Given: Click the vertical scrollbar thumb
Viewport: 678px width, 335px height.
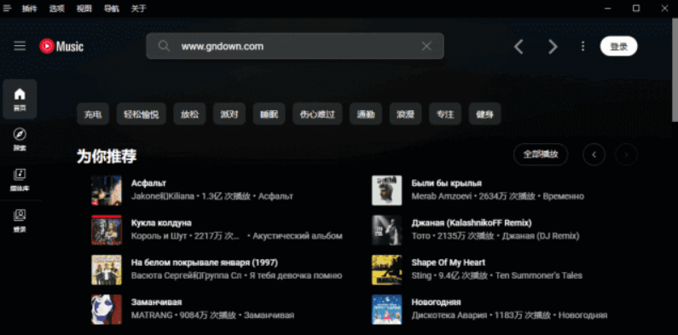Looking at the screenshot, I should click(x=675, y=70).
